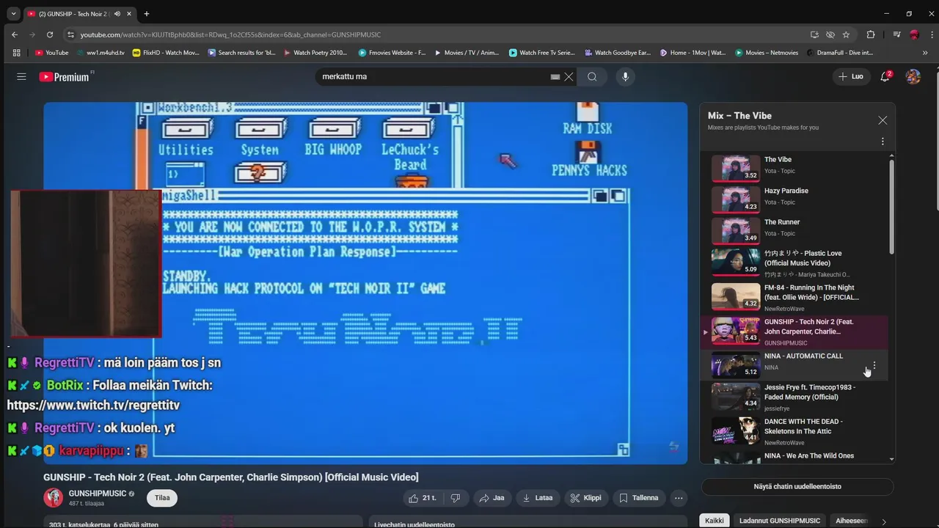Open the Watch Poetry 2010 bookmark
The height and width of the screenshot is (528, 939).
point(314,53)
